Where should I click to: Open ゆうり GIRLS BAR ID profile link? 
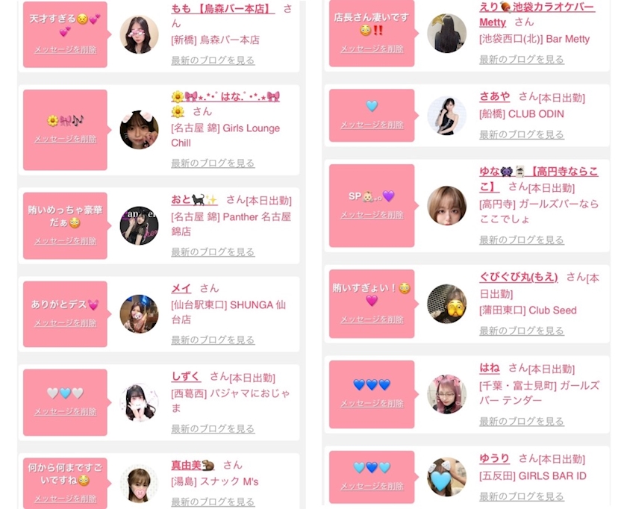[x=495, y=458]
